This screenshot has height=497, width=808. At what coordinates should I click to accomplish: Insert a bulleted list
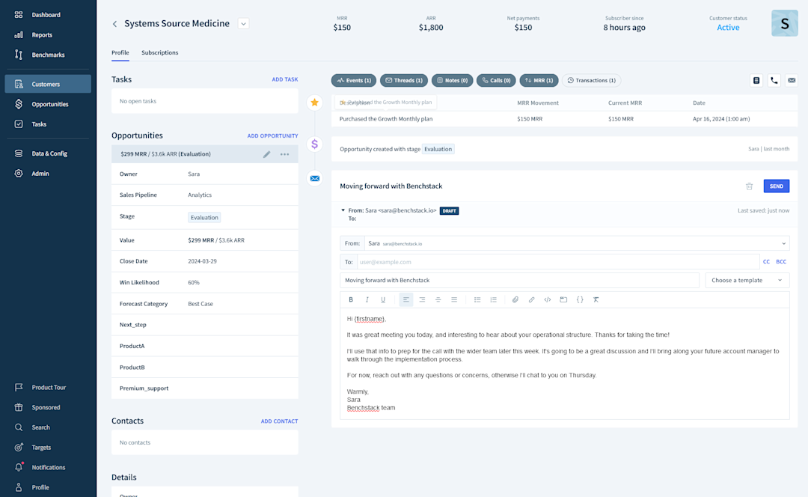[477, 299]
